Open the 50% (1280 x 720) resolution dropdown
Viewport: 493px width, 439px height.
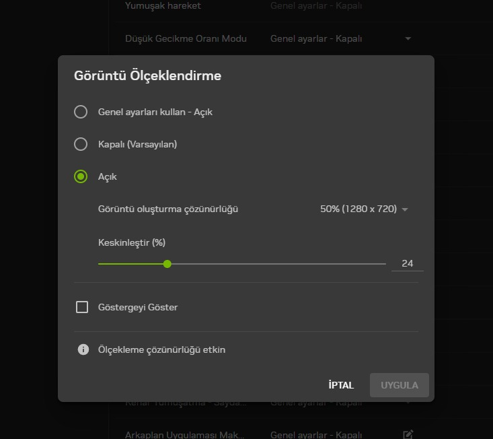coord(364,209)
